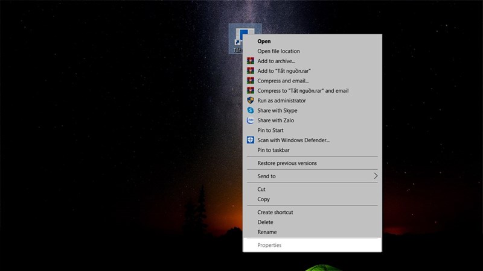Click the WinRAR icon beside Add to archive
This screenshot has width=483, height=271.
(251, 61)
